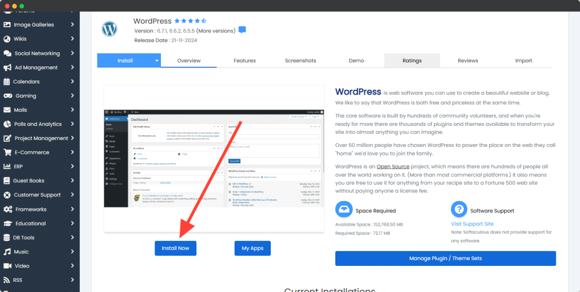Open the Install tab dropdown arrow
Screen dimensions: 580x292
pyautogui.click(x=157, y=61)
